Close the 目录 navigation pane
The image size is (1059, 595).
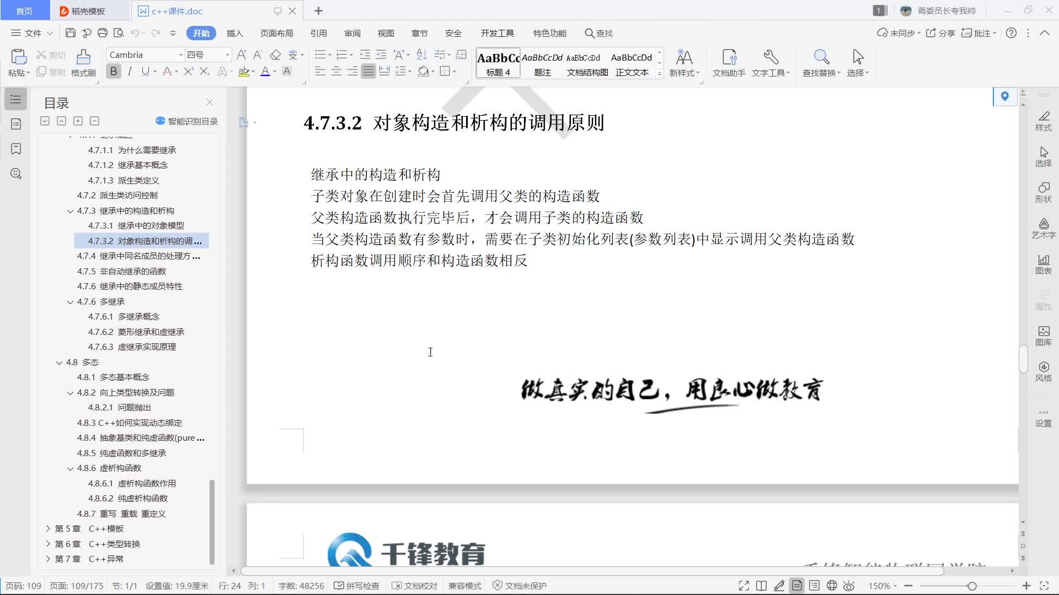[210, 102]
